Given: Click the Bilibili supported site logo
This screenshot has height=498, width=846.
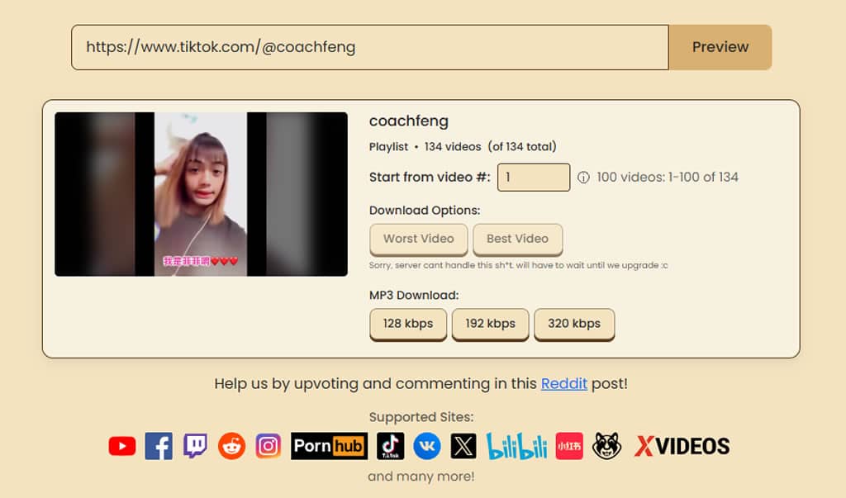Looking at the screenshot, I should [x=516, y=446].
